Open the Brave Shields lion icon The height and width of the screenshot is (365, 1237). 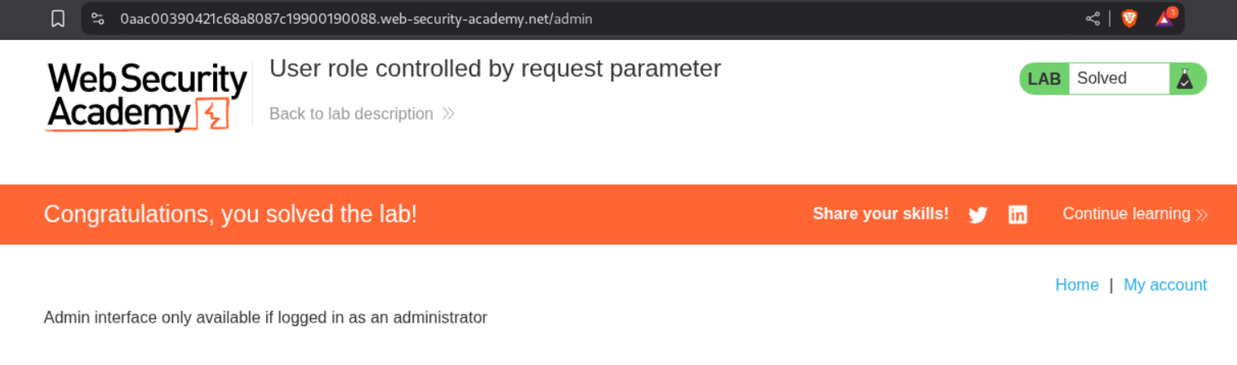pos(1129,19)
